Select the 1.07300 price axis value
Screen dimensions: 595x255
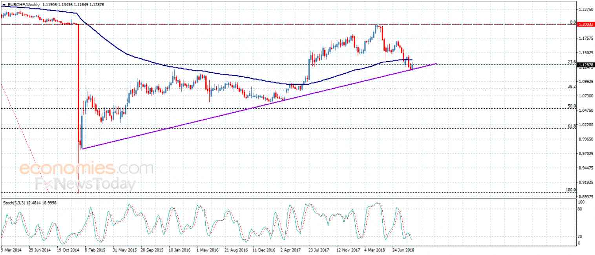coord(586,96)
